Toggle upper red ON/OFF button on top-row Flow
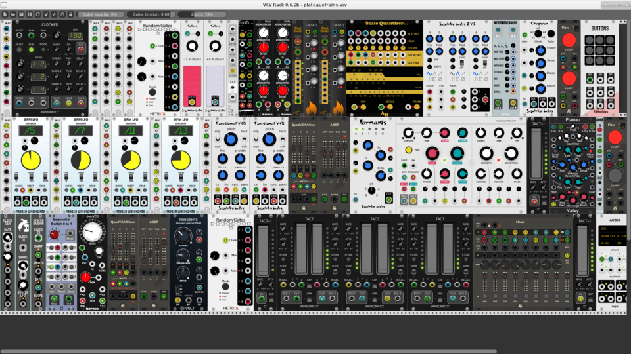 569,41
